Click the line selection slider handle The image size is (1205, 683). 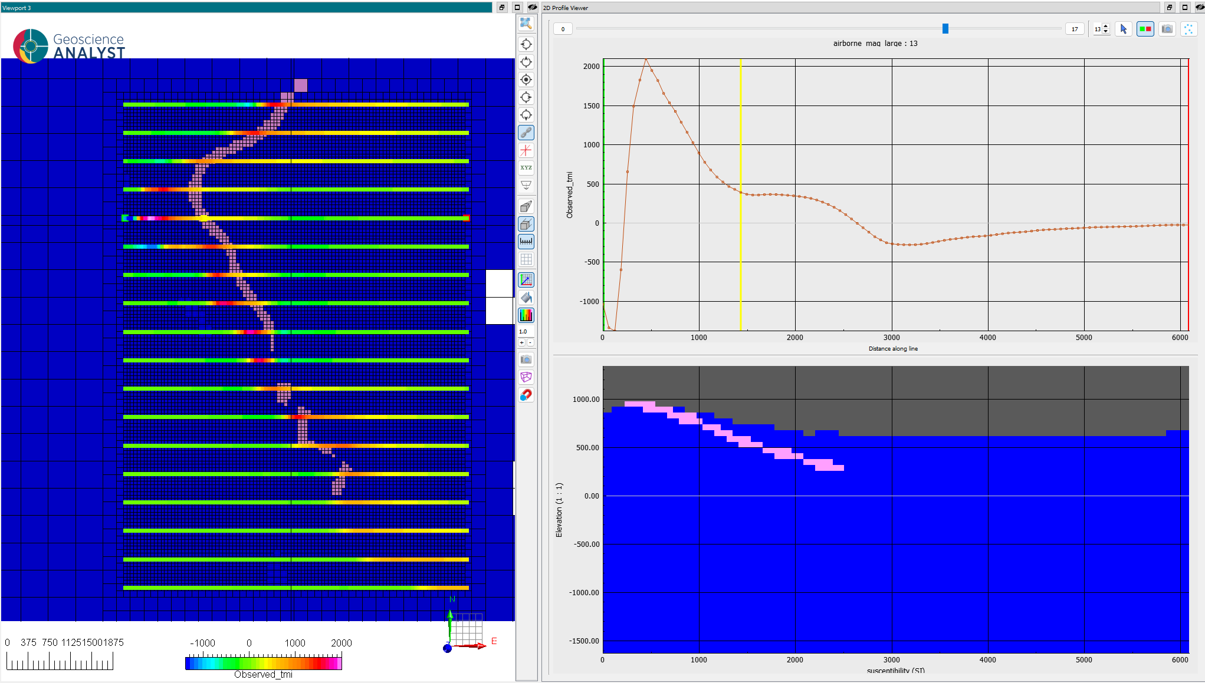(x=945, y=29)
